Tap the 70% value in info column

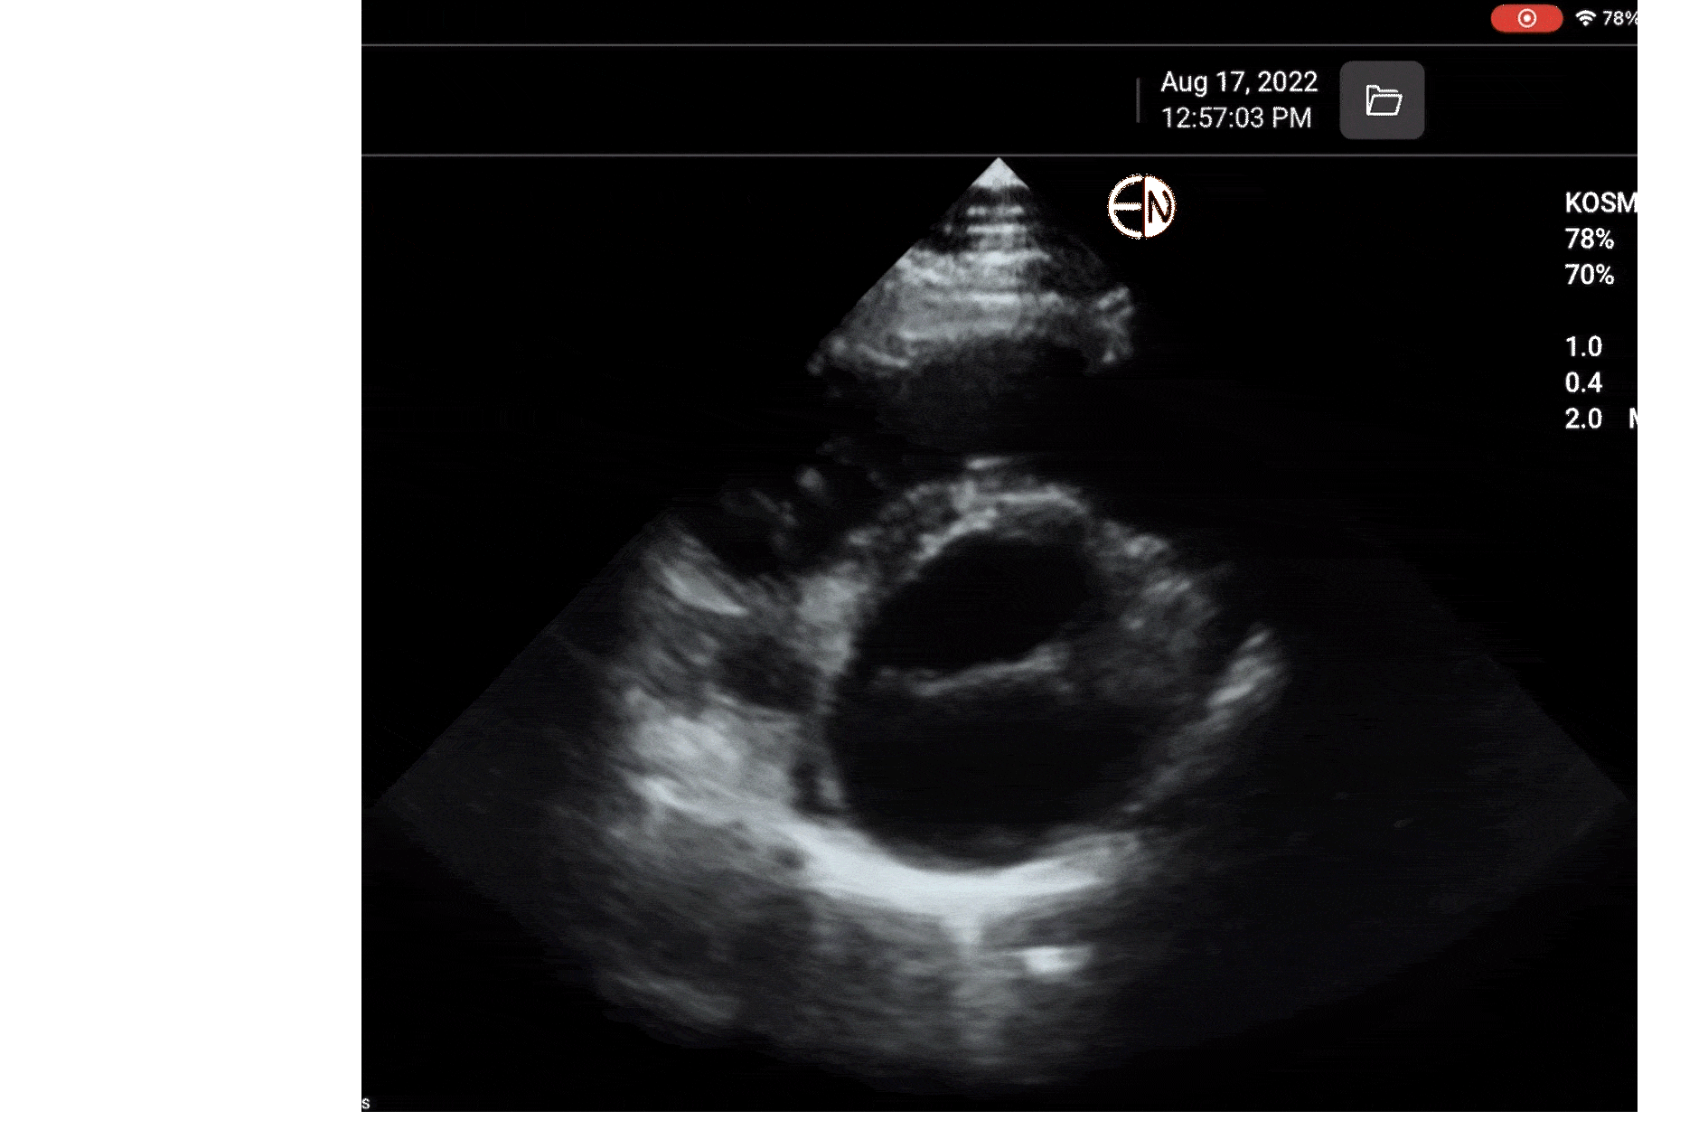[1589, 275]
